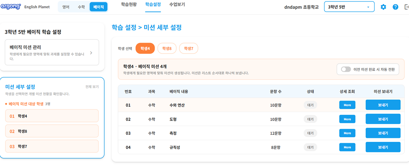Click the 8문항 question count
This screenshot has height=166, width=409.
(276, 147)
